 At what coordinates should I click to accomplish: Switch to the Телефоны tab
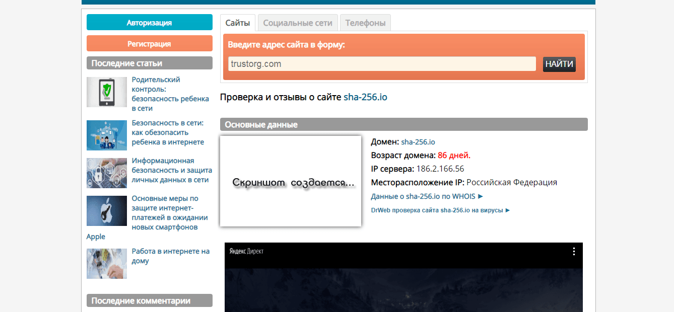pyautogui.click(x=365, y=23)
